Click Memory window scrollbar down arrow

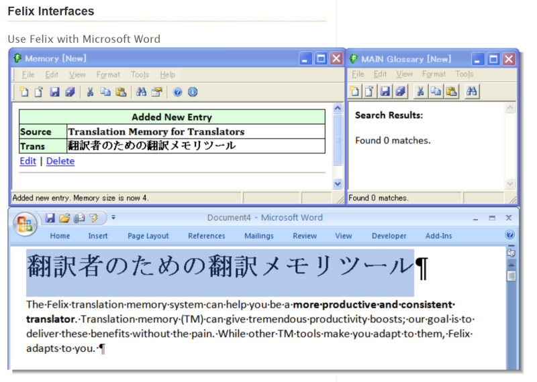[x=338, y=184]
